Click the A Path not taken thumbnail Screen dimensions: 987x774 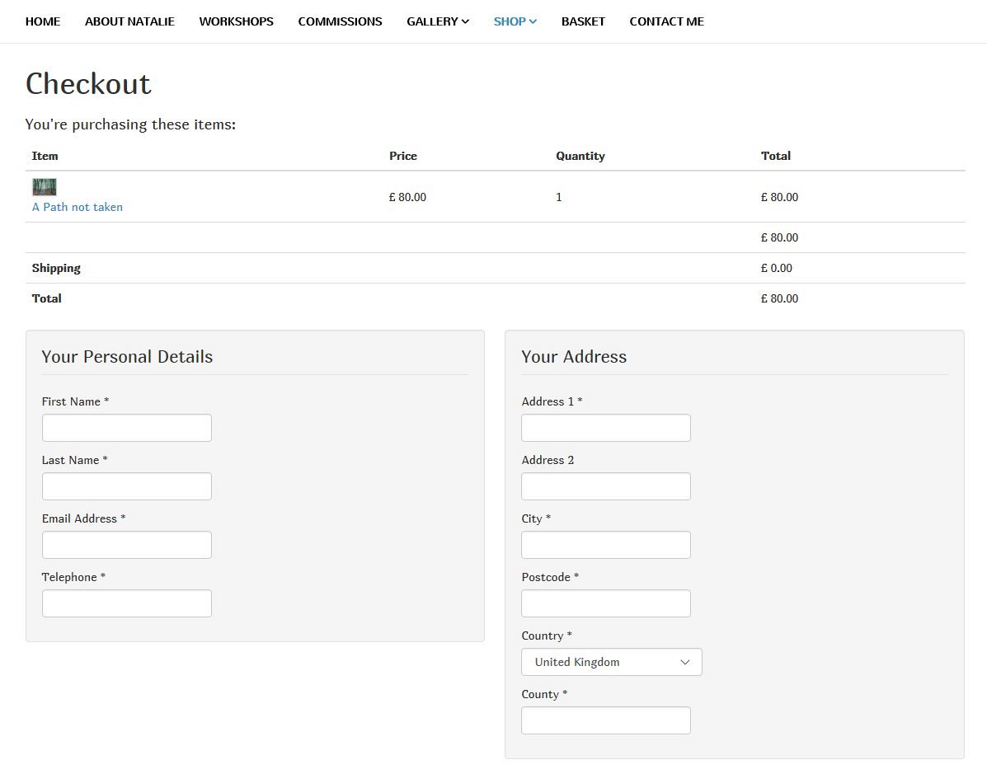click(45, 187)
